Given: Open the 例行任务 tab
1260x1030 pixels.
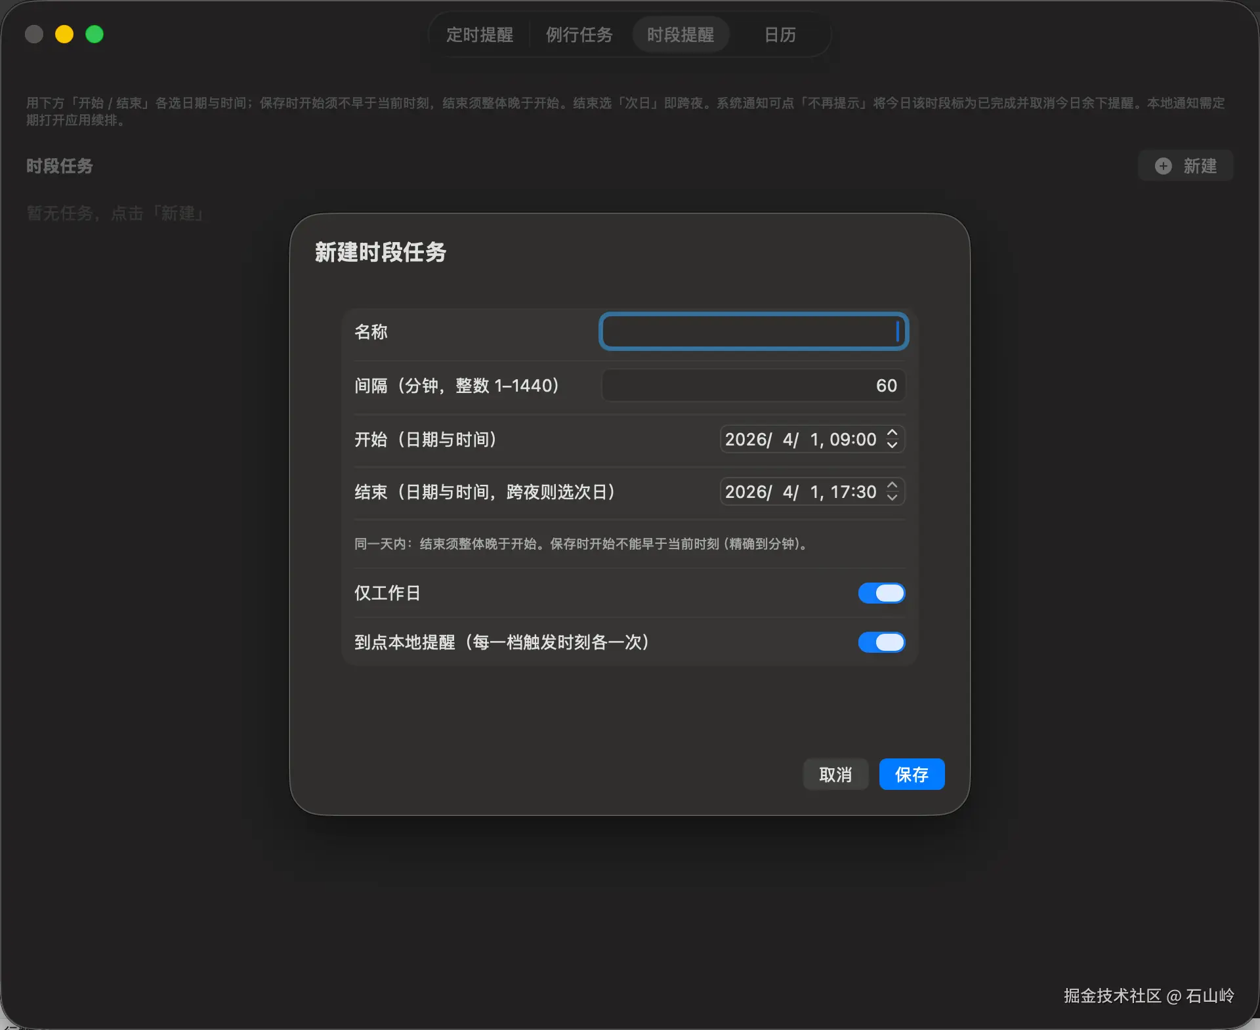Looking at the screenshot, I should (579, 35).
